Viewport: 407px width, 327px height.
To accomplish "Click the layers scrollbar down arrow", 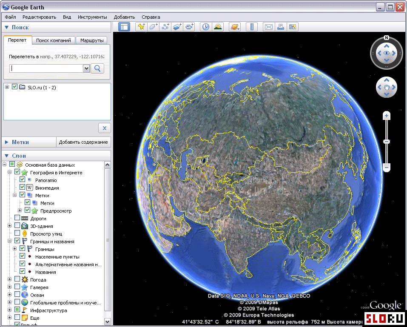I will click(108, 321).
